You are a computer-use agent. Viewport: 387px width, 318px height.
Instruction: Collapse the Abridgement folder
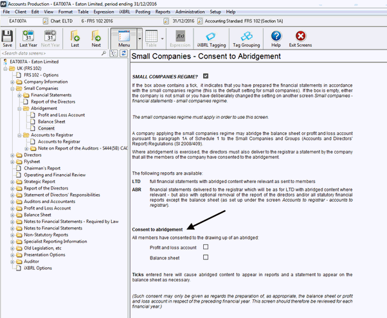(19, 109)
